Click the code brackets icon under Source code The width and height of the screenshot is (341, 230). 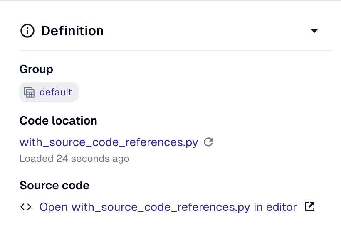(25, 207)
